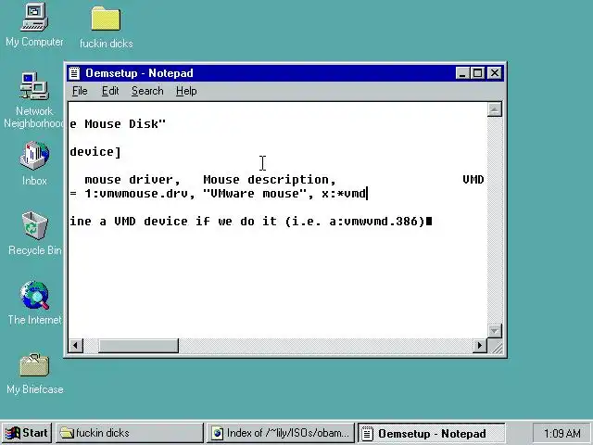The height and width of the screenshot is (445, 593).
Task: Click on "device]" text line
Action: 95,152
